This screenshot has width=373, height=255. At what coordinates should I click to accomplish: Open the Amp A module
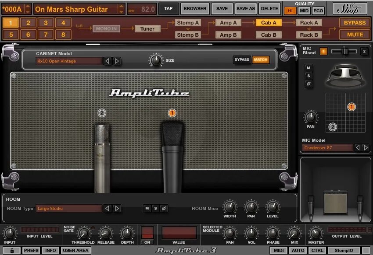point(228,23)
